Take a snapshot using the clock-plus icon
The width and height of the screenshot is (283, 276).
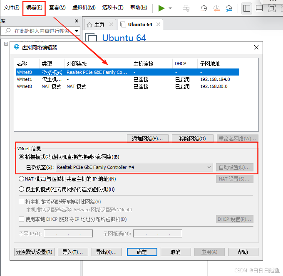tap(204, 8)
